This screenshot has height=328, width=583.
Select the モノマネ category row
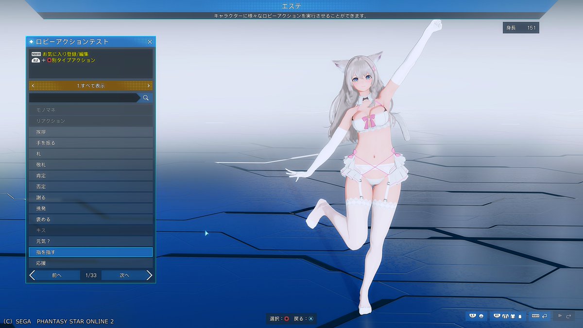(91, 110)
